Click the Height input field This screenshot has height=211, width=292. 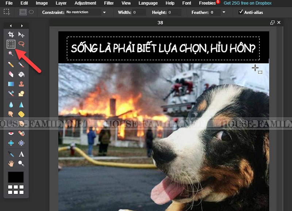(174, 12)
